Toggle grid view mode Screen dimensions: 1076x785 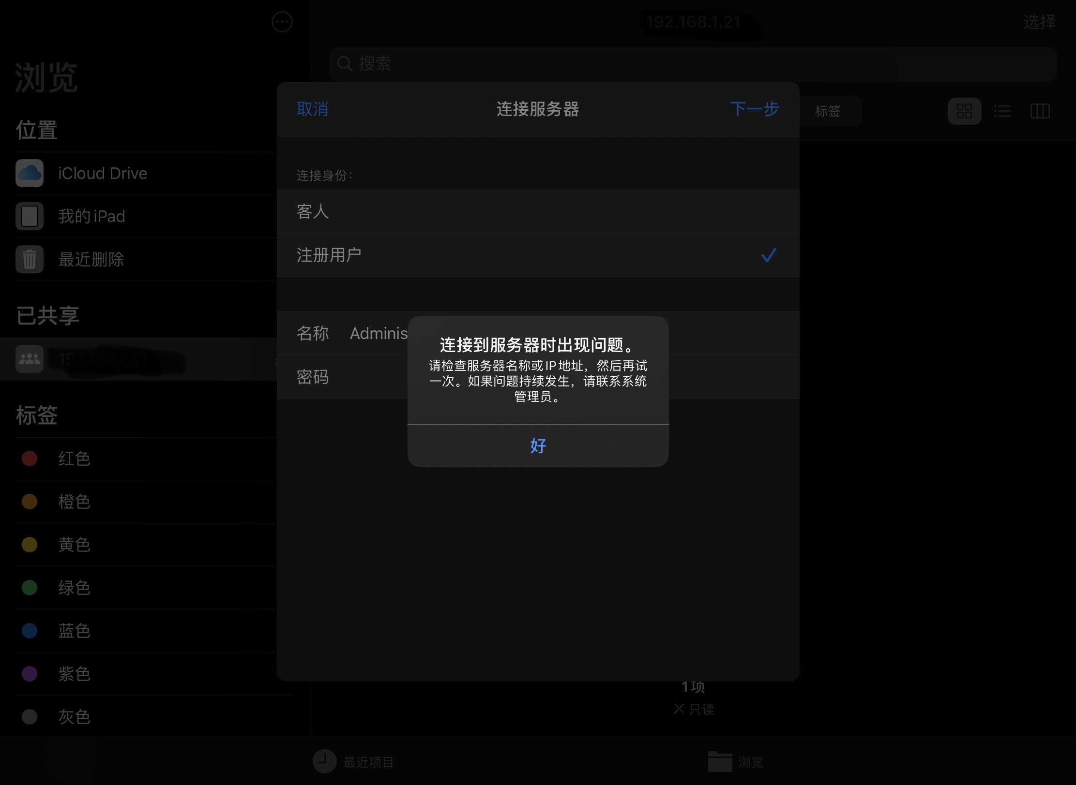pyautogui.click(x=964, y=111)
